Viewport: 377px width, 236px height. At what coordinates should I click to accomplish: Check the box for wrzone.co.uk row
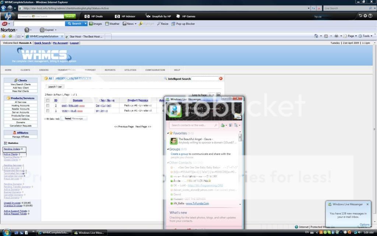[47, 111]
